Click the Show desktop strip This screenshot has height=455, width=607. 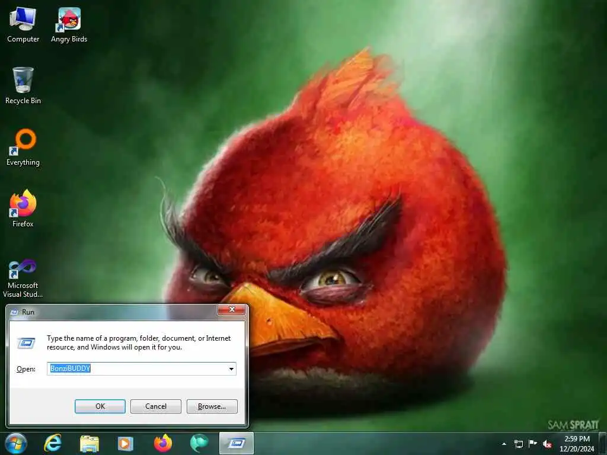point(603,444)
